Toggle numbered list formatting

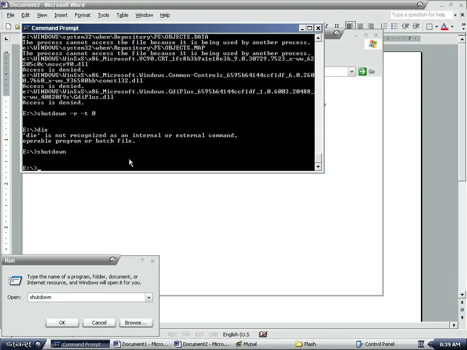pyautogui.click(x=384, y=26)
